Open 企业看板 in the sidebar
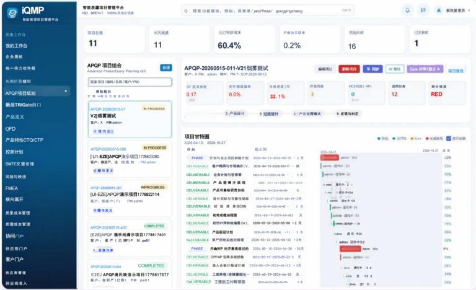This screenshot has height=290, width=476. (14, 57)
